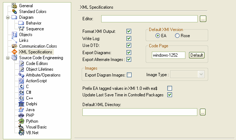The height and width of the screenshot is (140, 236).
Task: Click the Links connector icon
Action: coord(14,40)
